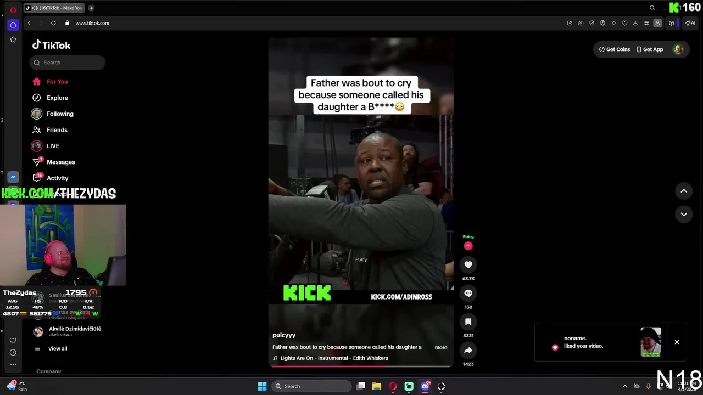Dismiss the 'liked your video' notification
This screenshot has width=703, height=395.
coord(677,342)
